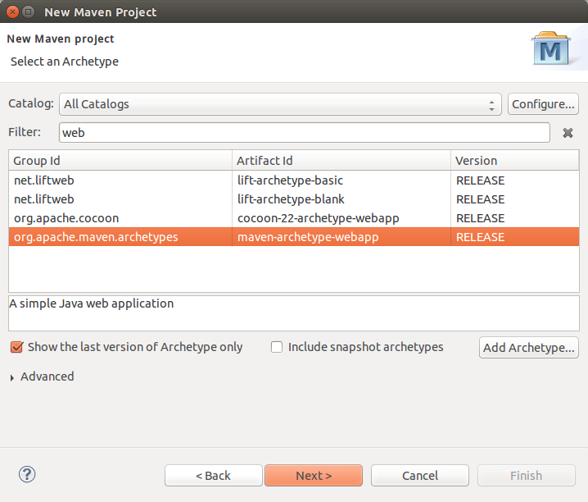
Task: Cancel the new Maven project wizard
Action: click(420, 476)
